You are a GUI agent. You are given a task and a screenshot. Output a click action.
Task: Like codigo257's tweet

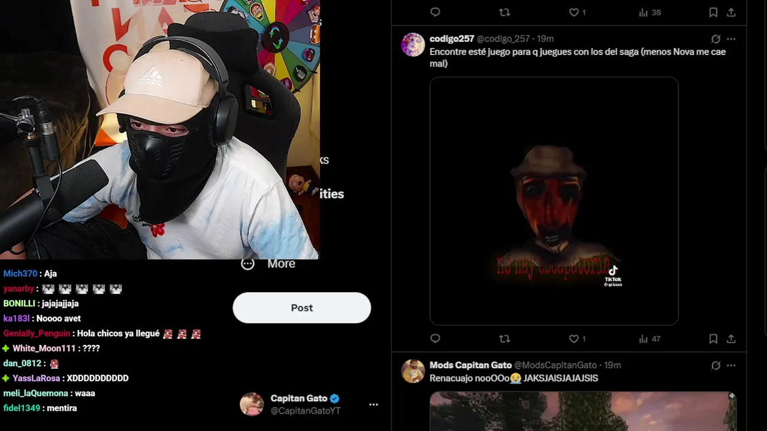[x=577, y=339]
